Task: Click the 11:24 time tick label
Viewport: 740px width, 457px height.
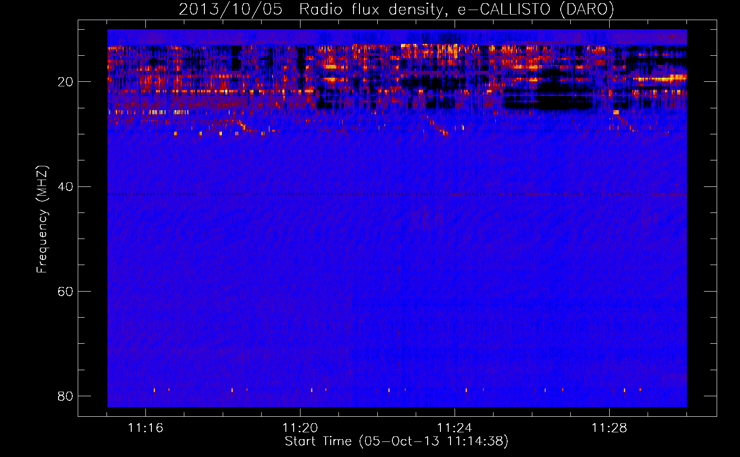Action: point(455,428)
